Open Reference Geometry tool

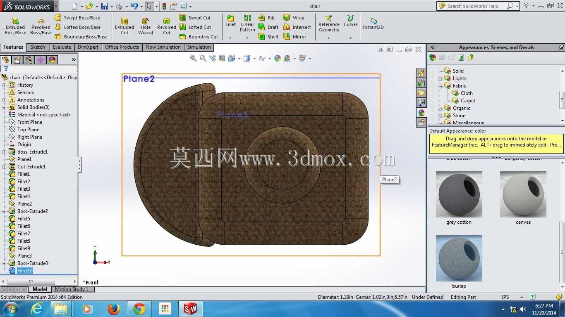(x=329, y=24)
